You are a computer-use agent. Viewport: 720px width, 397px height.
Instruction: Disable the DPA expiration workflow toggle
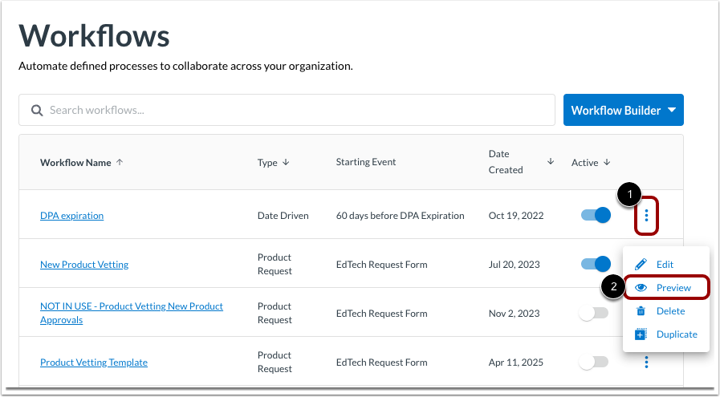(x=596, y=215)
